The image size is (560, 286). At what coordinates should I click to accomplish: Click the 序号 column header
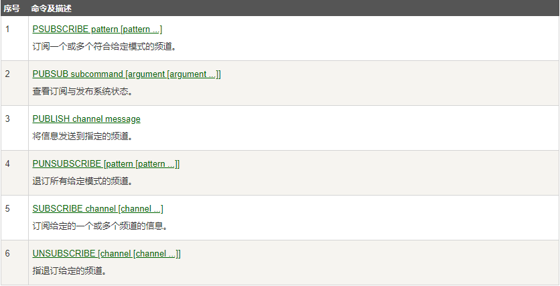(x=11, y=9)
